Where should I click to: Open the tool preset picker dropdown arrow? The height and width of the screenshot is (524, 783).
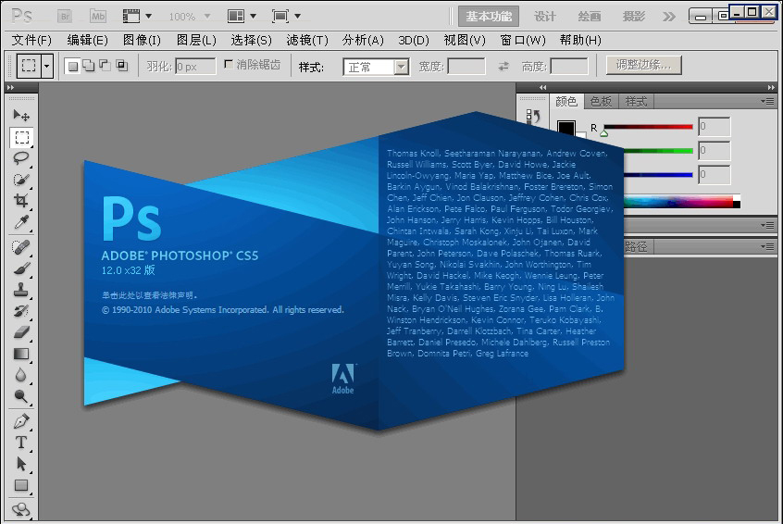[47, 66]
